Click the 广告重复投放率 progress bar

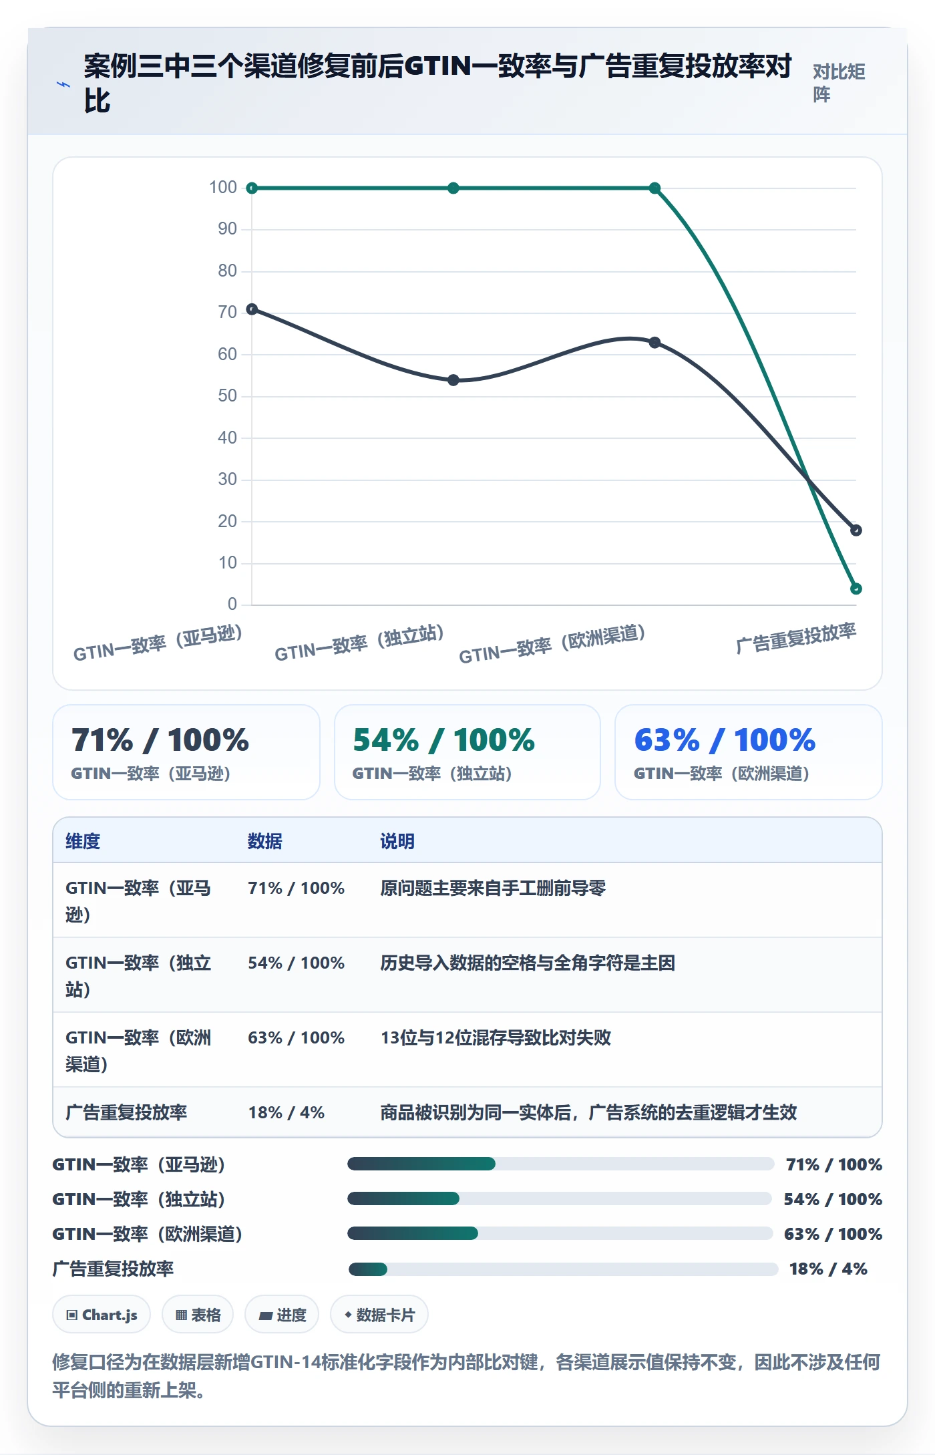click(x=563, y=1268)
